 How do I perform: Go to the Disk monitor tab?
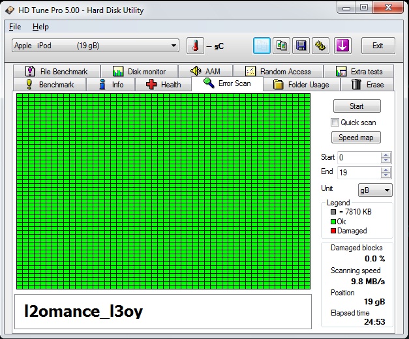(x=138, y=72)
